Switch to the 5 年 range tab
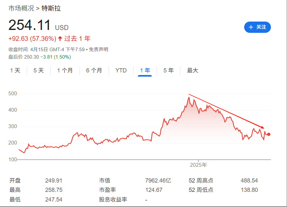The width and height of the screenshot is (287, 207). (168, 71)
